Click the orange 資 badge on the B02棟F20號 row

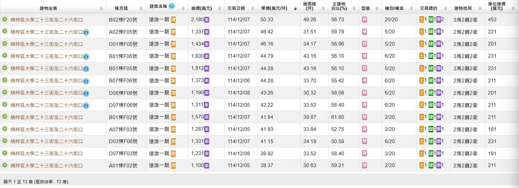(x=173, y=19)
